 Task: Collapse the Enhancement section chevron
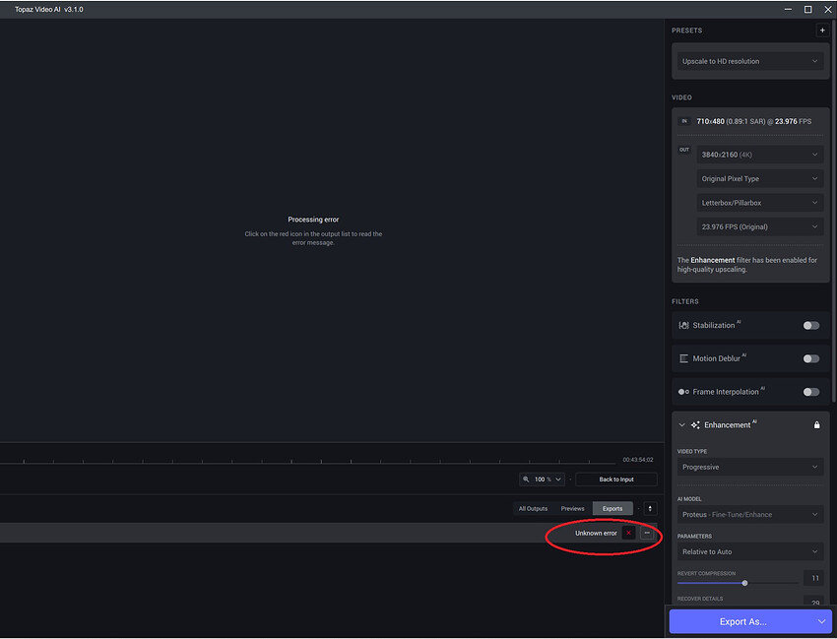click(682, 425)
